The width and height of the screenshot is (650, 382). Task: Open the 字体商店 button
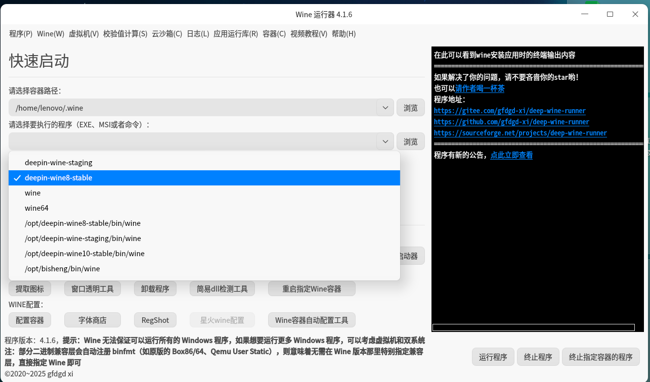[x=93, y=320]
